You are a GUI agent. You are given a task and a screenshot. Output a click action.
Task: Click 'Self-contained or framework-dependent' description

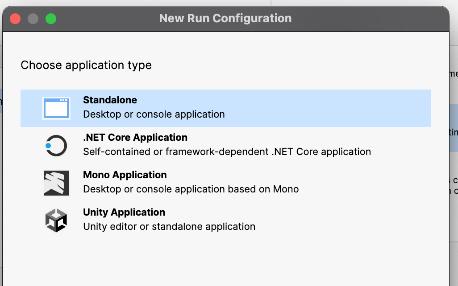coord(227,151)
